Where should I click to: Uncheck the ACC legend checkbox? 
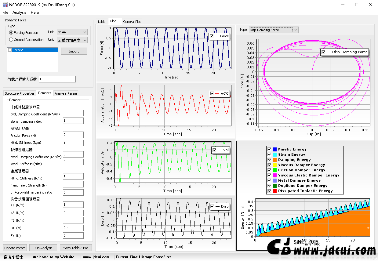pyautogui.click(x=212, y=93)
